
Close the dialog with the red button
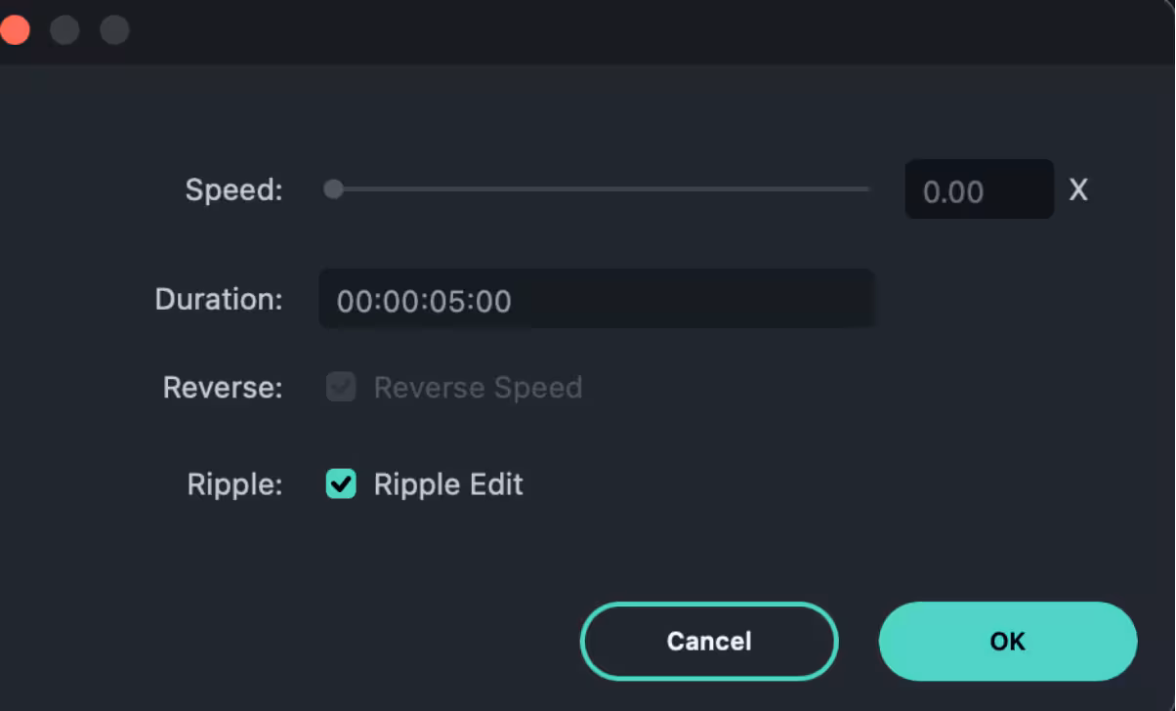14,29
